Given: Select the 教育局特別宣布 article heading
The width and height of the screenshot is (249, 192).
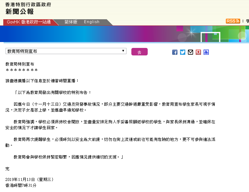Looking at the screenshot, I should pyautogui.click(x=20, y=64).
